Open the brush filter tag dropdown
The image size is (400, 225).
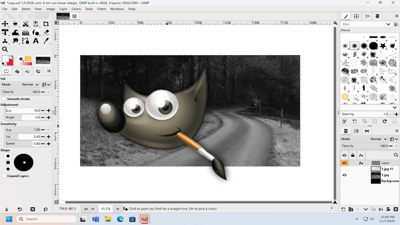click(x=388, y=24)
